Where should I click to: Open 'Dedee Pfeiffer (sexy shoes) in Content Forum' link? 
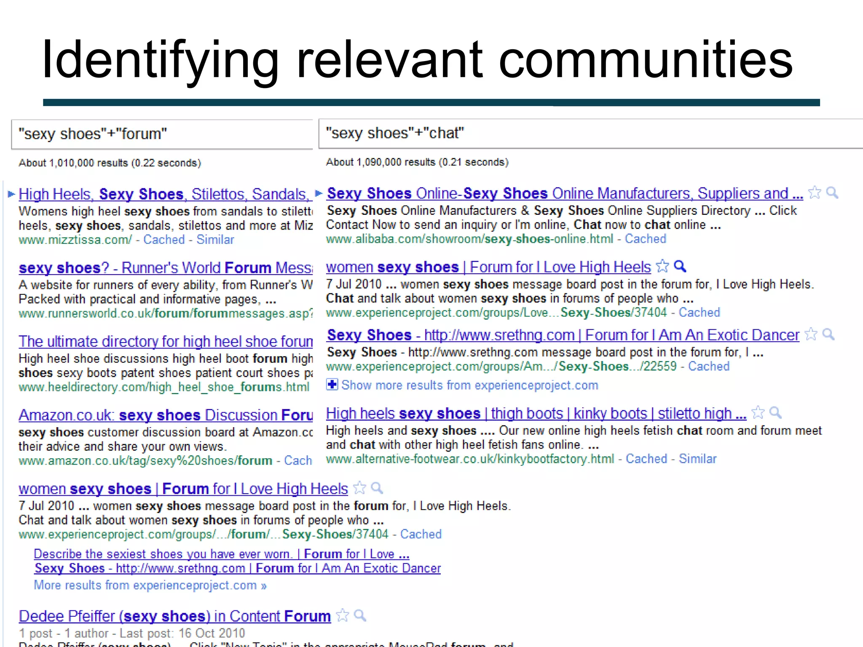point(175,616)
